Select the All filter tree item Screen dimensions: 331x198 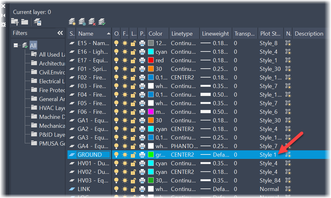33,45
